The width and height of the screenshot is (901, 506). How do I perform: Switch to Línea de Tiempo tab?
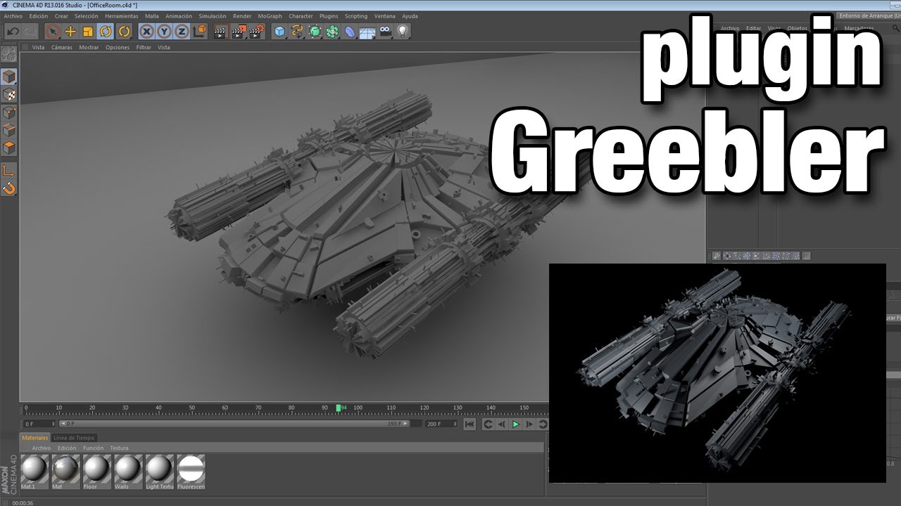(74, 437)
